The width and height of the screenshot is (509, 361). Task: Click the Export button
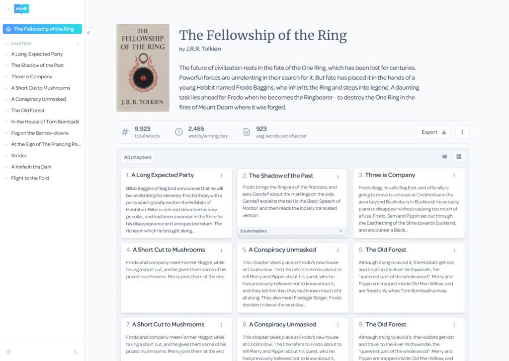click(x=433, y=132)
